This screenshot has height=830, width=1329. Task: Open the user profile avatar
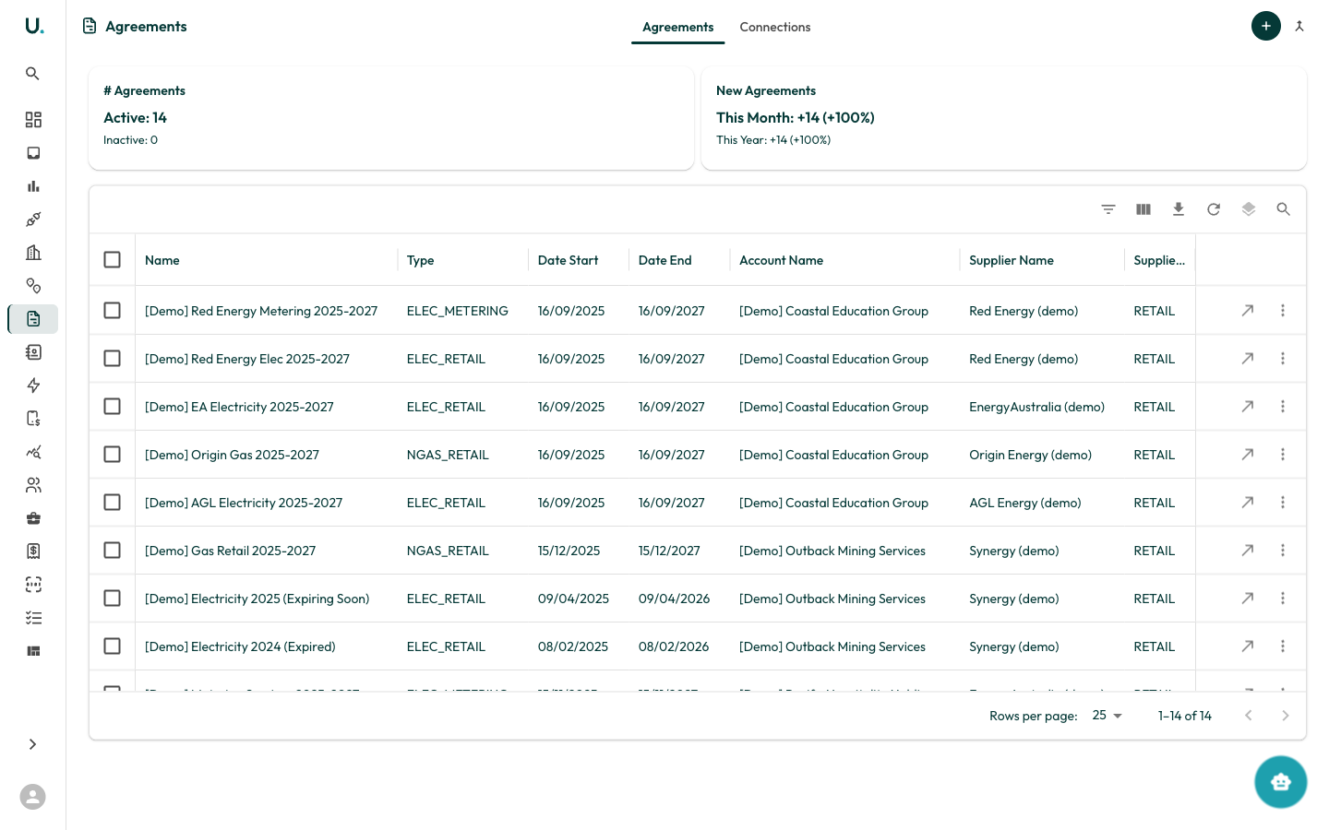click(33, 797)
